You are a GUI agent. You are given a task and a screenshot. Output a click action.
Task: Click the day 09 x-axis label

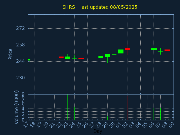pos(172,125)
